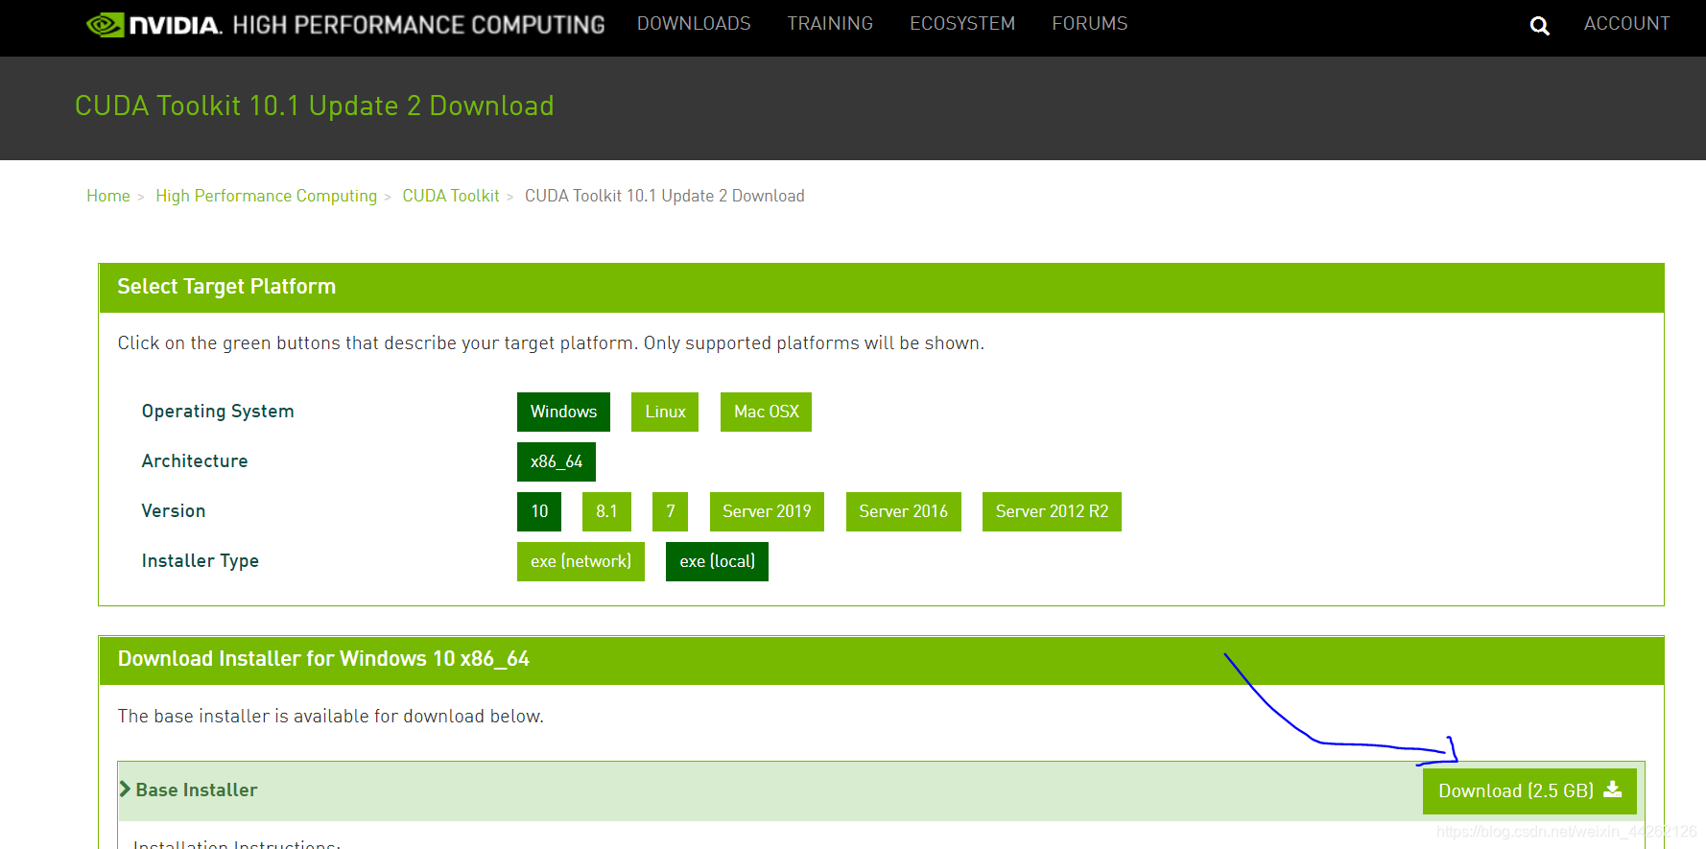
Task: Choose Server 2019 version
Action: point(767,511)
